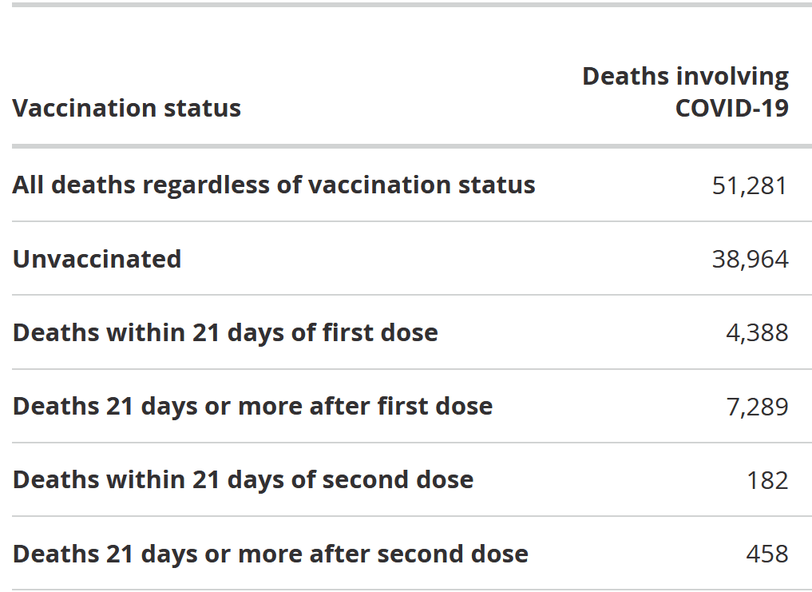812x592 pixels.
Task: Click the Vaccination status column header
Action: 127,108
